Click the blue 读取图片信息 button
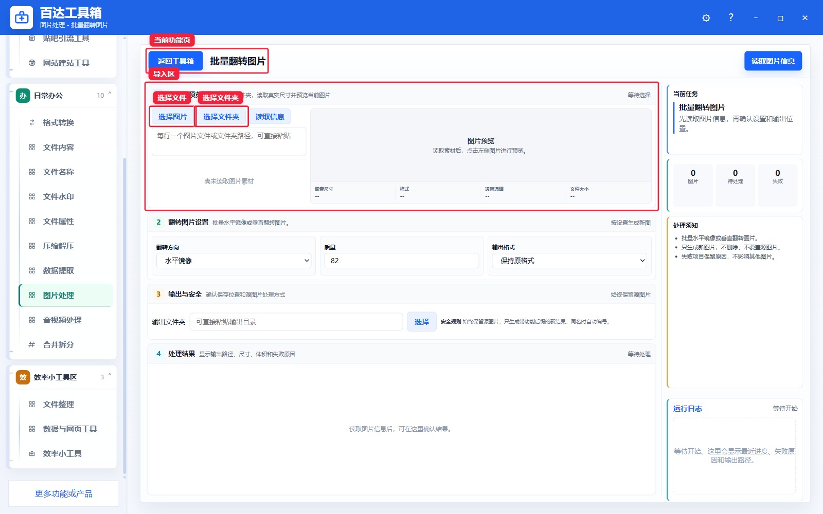 tap(773, 61)
